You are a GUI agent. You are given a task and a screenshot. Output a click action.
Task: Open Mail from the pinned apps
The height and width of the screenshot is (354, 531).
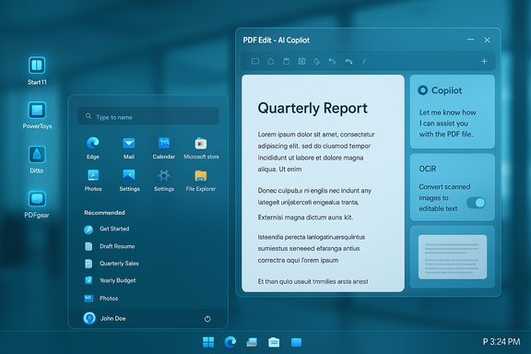tap(129, 143)
